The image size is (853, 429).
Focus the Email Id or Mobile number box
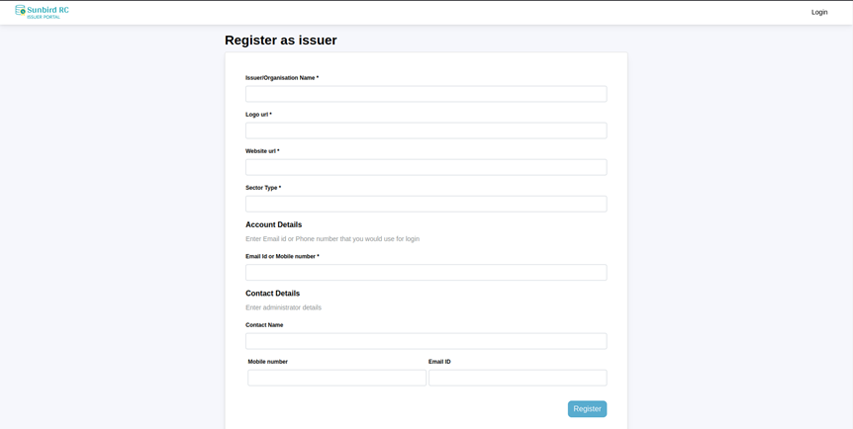(x=426, y=273)
